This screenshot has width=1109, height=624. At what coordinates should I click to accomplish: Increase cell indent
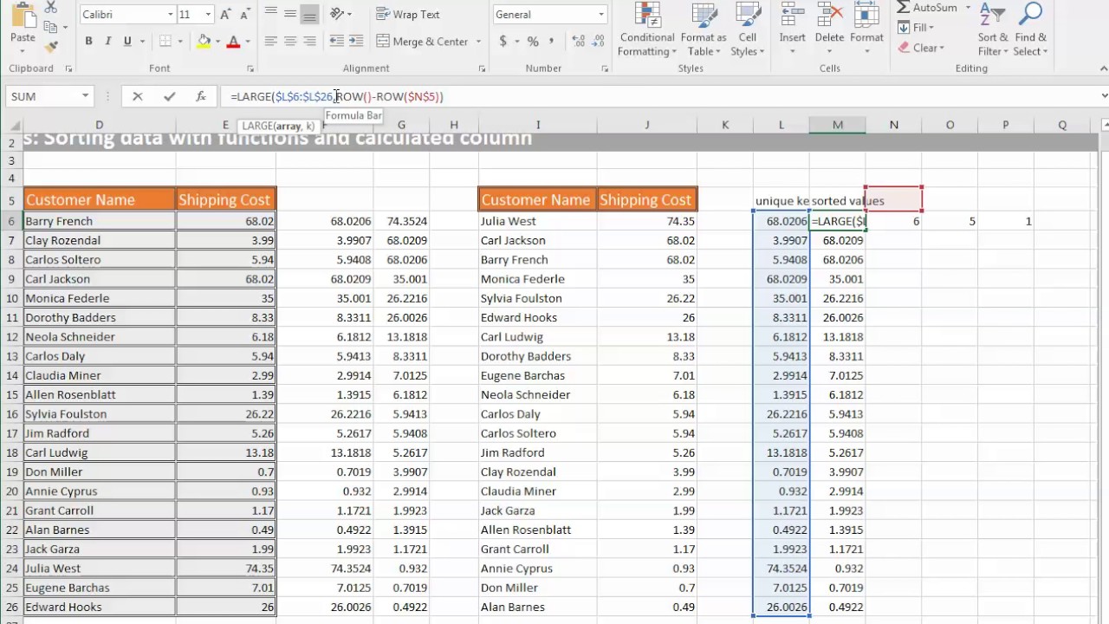pos(356,42)
